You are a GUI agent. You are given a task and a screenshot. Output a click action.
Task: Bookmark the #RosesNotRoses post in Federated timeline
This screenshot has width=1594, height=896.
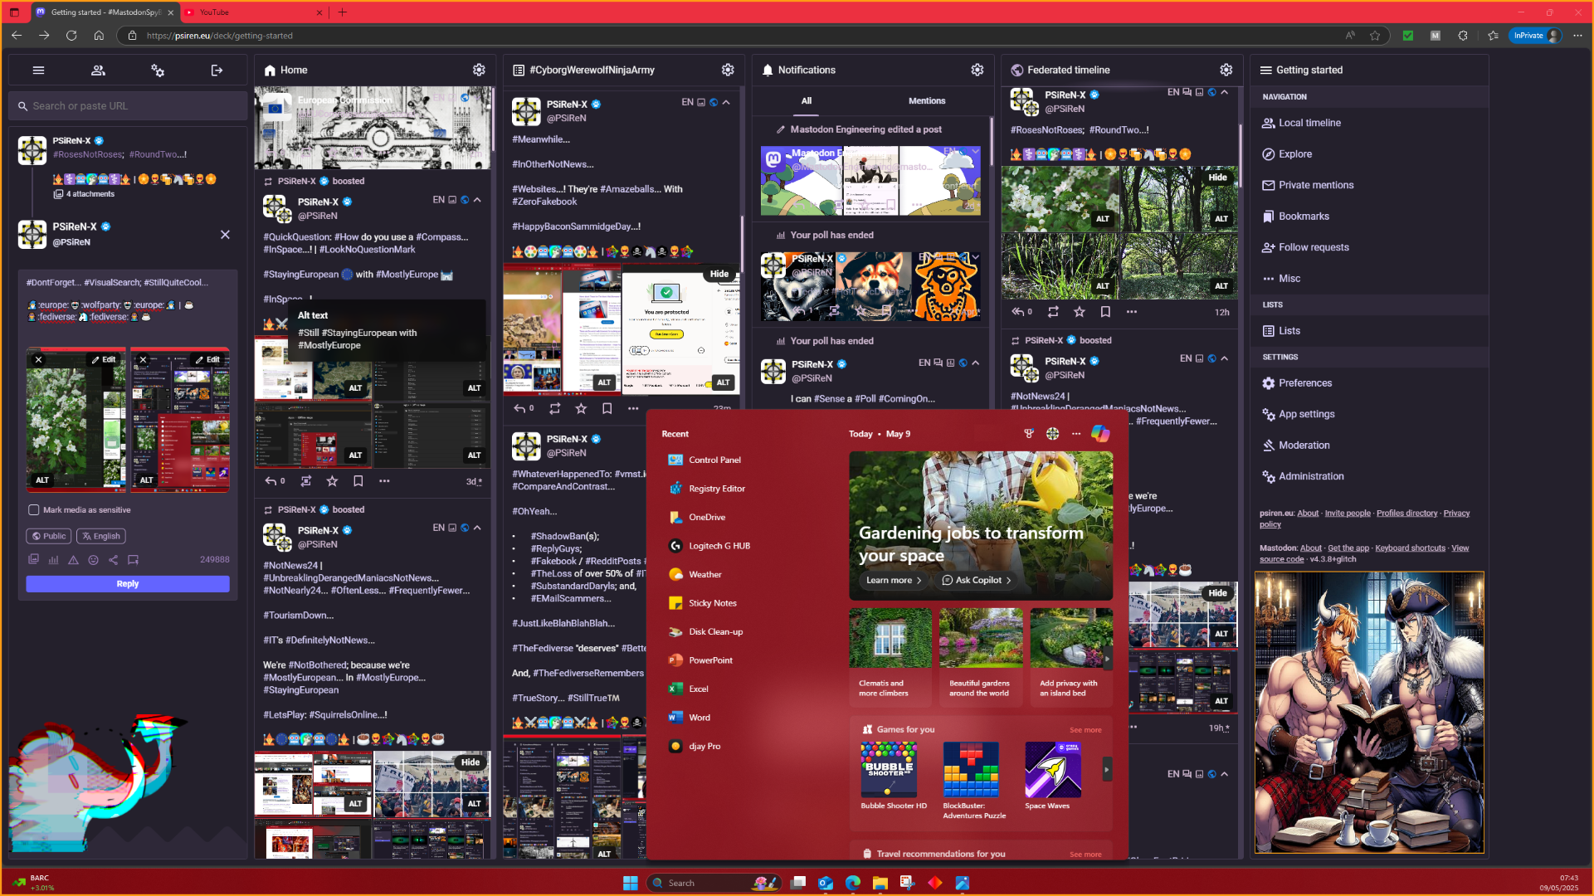pyautogui.click(x=1105, y=312)
